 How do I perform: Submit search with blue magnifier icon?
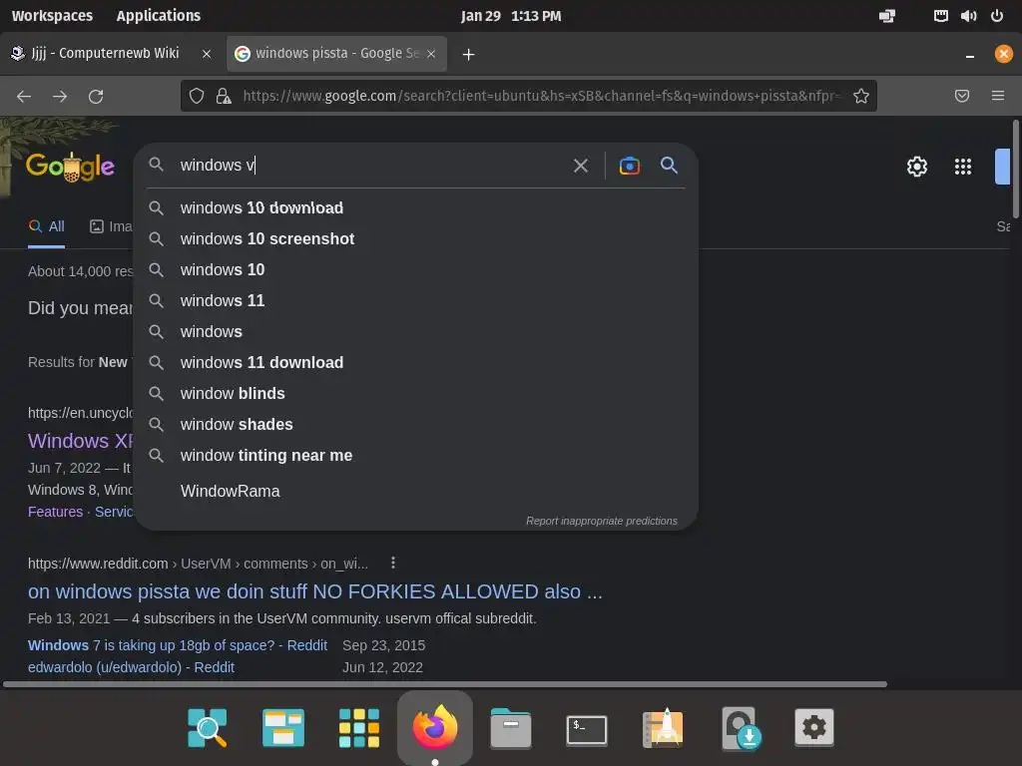coord(669,165)
